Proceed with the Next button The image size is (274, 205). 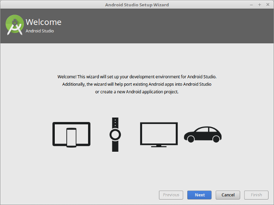[200, 195]
